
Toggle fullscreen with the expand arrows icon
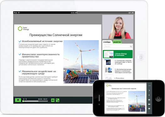tap(57, 100)
